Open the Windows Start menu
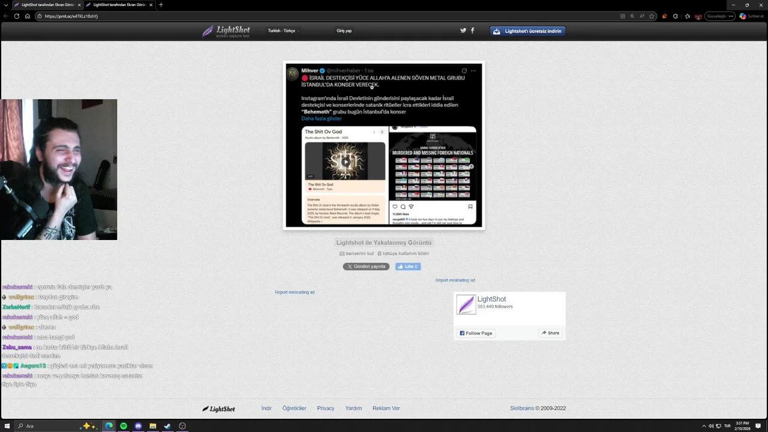The image size is (768, 432). [x=7, y=426]
